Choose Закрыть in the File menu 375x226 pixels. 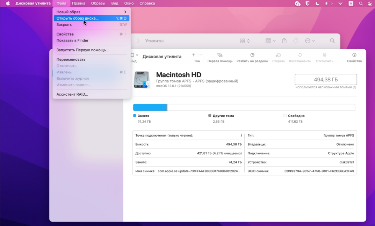[x=91, y=25]
